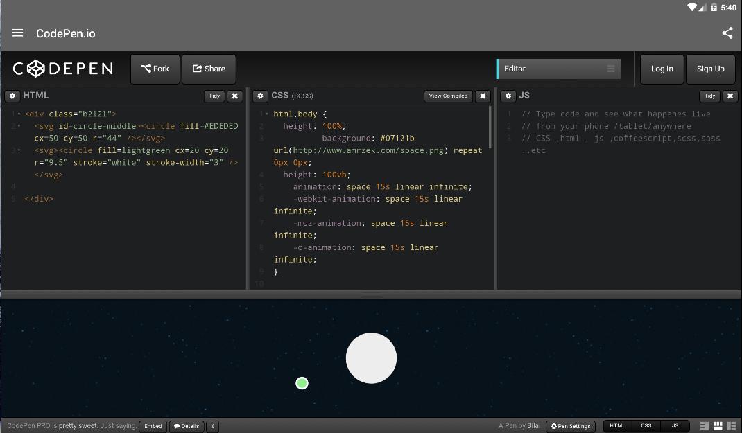The image size is (742, 433).
Task: Click the '100vh' value in CSS
Action: click(x=334, y=175)
